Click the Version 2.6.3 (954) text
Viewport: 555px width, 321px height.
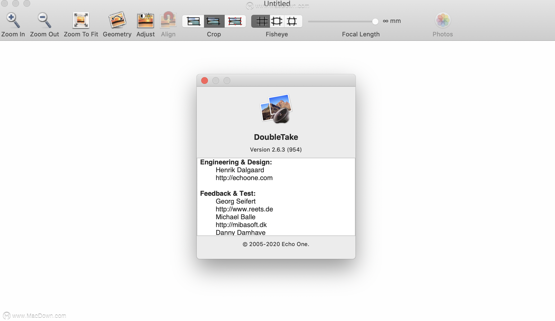pos(276,150)
